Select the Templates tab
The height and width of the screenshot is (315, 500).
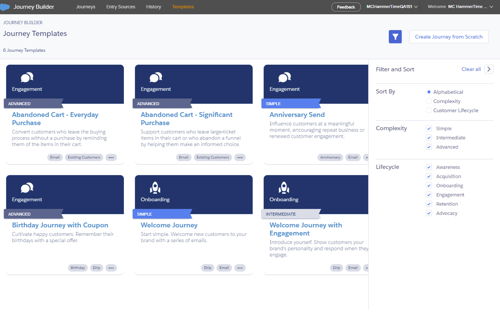[183, 7]
